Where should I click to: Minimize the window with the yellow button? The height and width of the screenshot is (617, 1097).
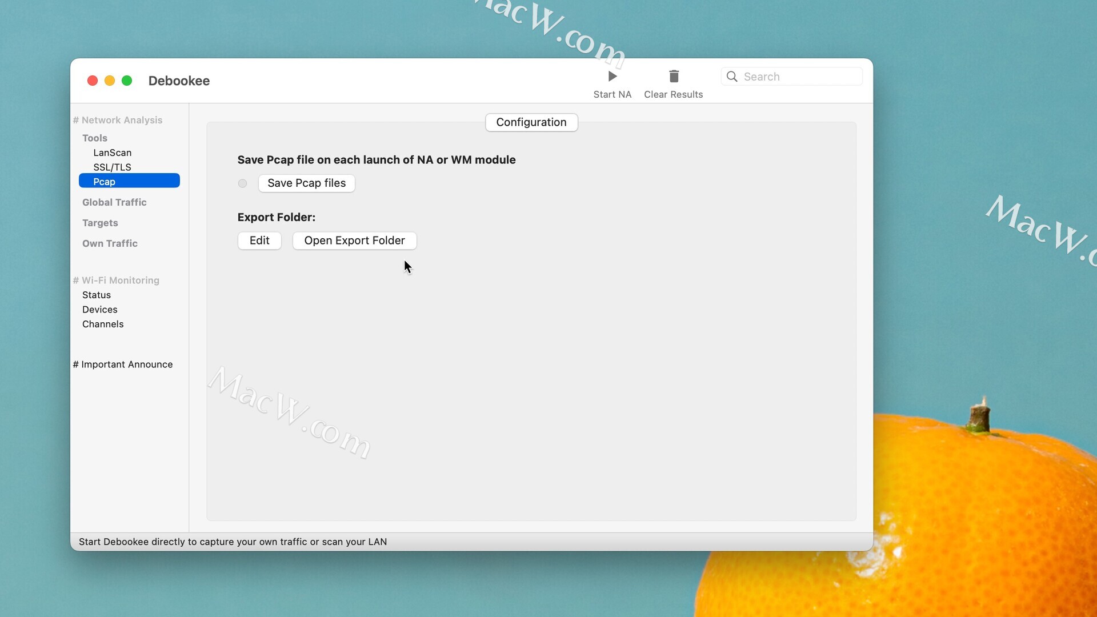click(110, 81)
